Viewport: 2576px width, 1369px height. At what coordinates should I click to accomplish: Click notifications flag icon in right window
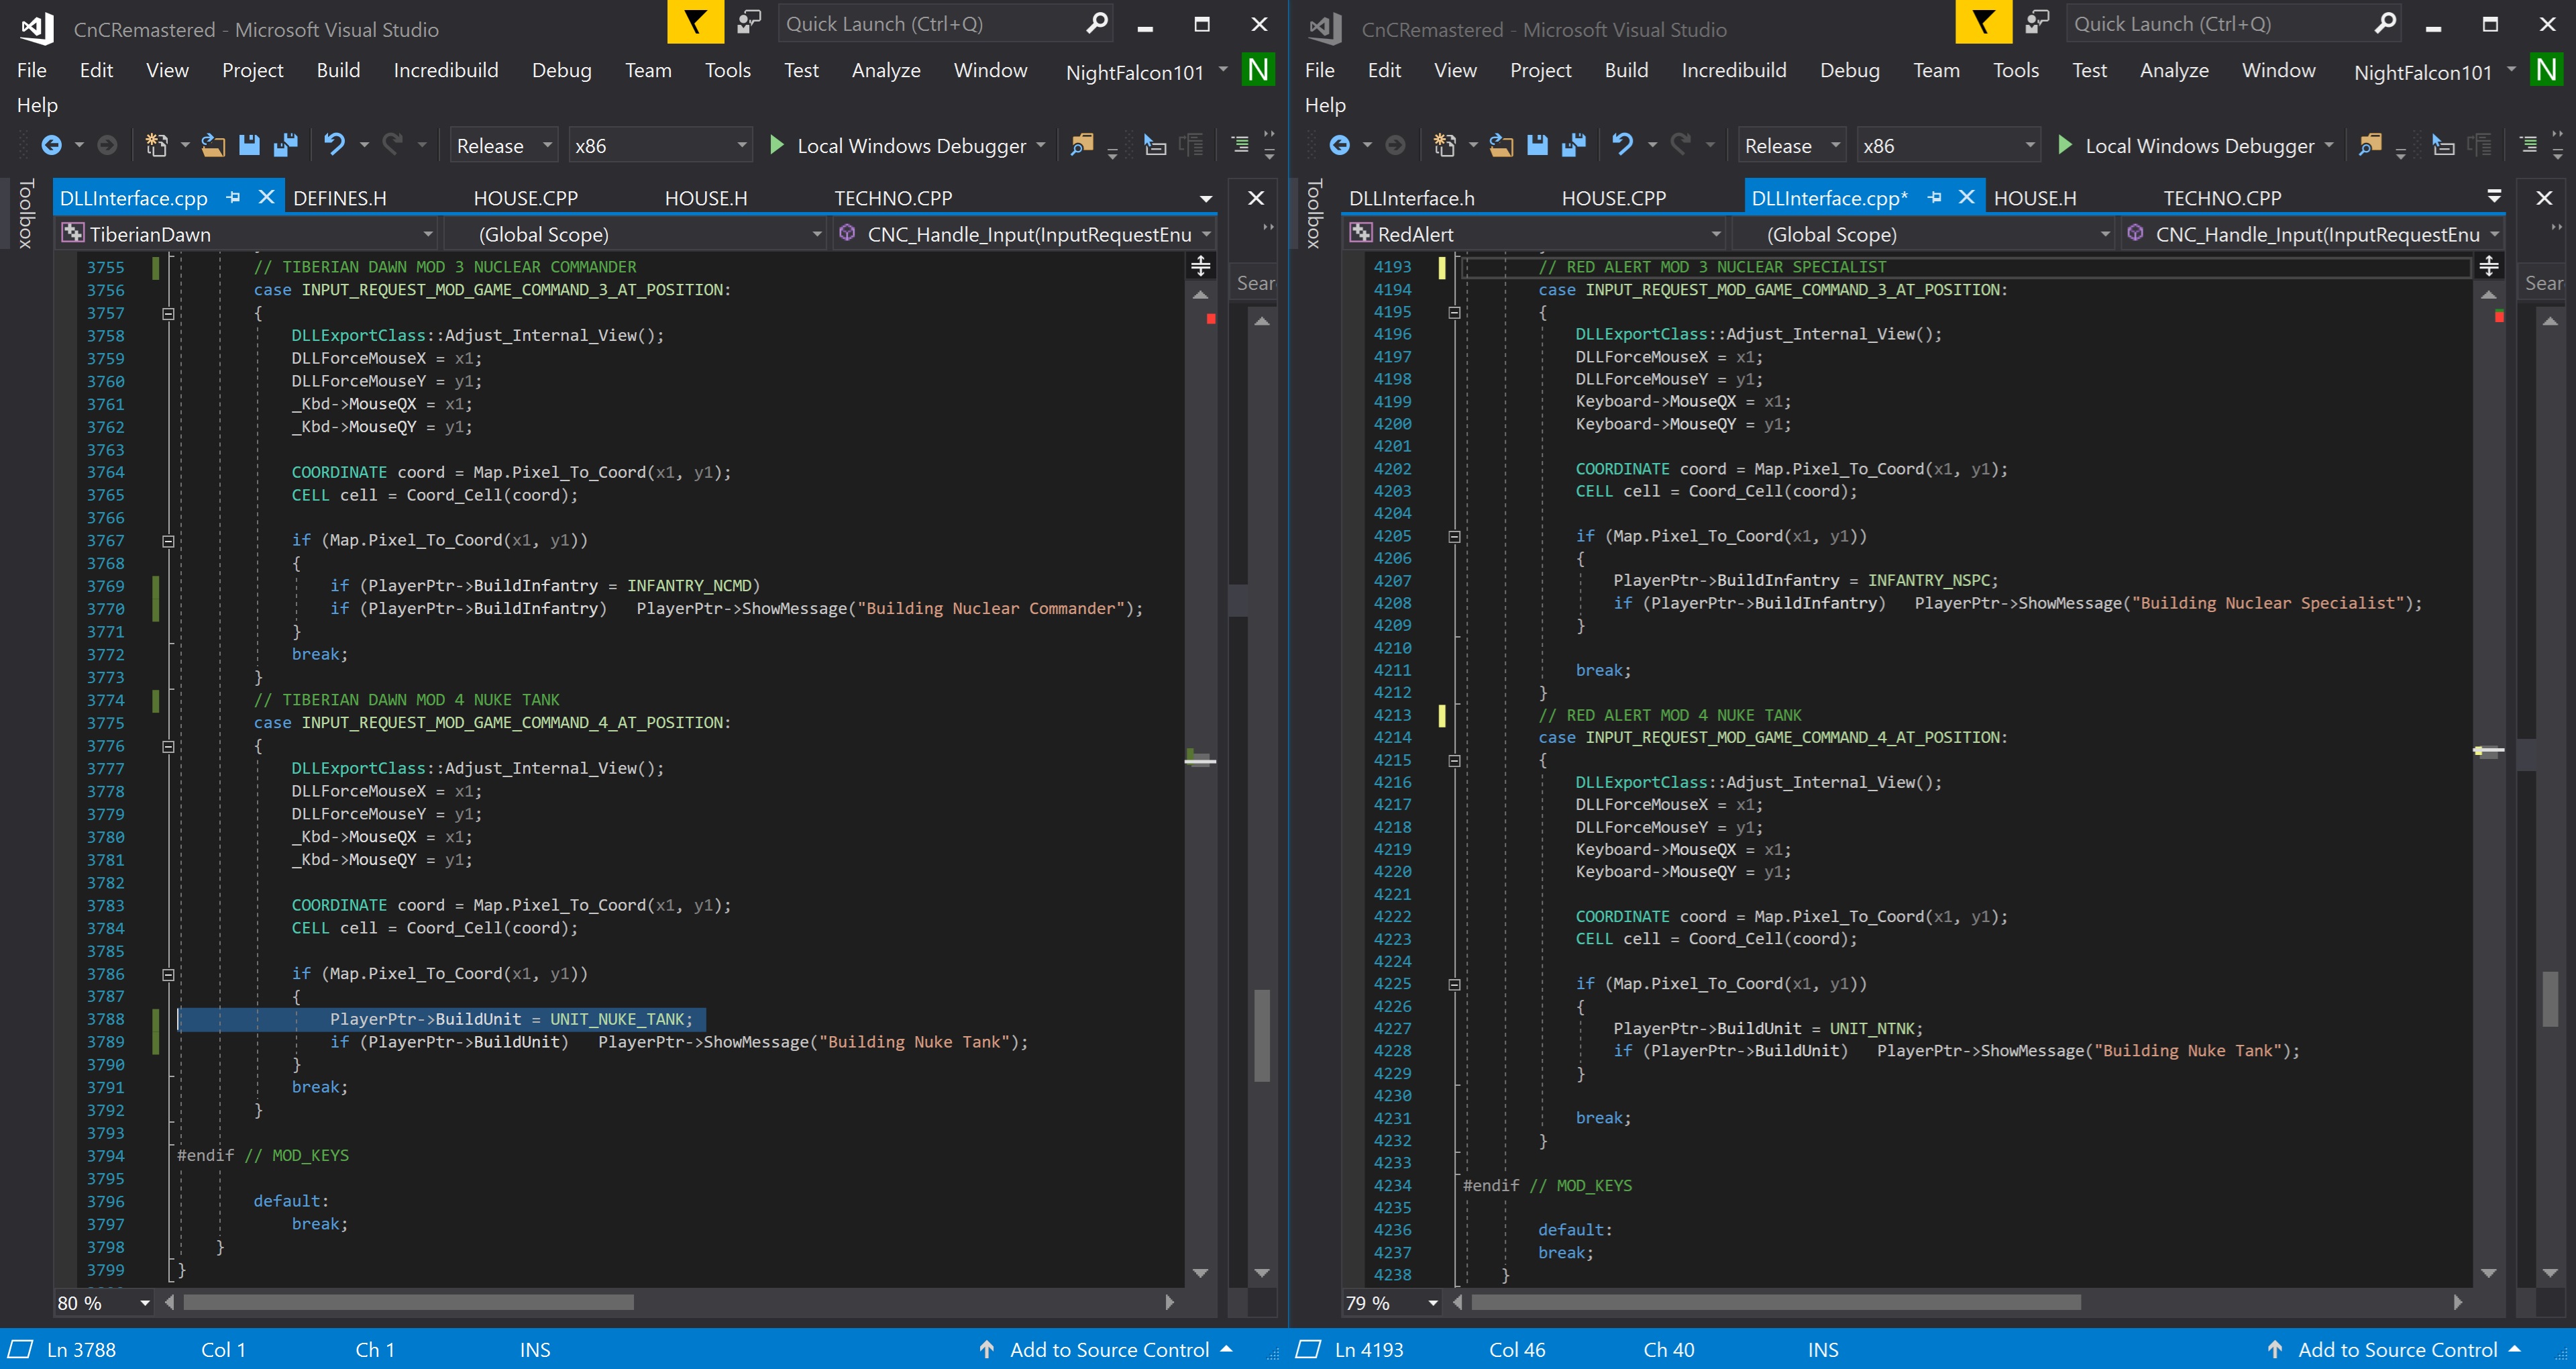click(x=1983, y=22)
